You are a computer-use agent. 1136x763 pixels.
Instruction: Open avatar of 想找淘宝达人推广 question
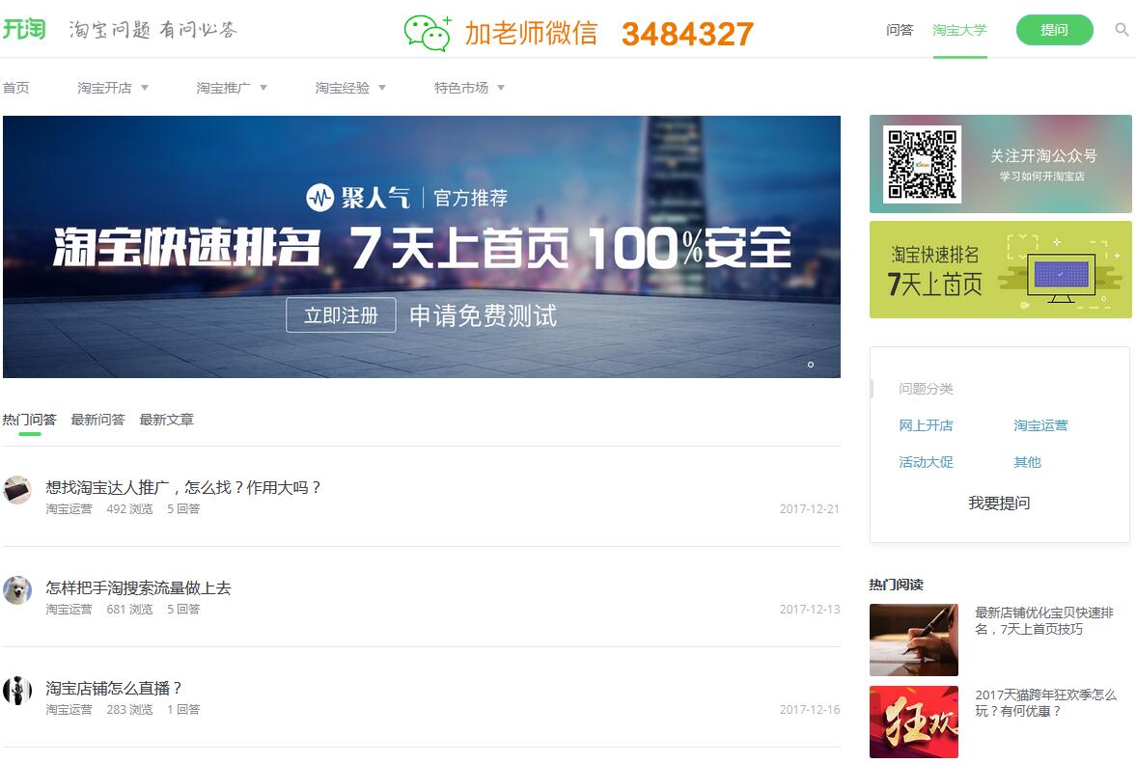tap(16, 490)
